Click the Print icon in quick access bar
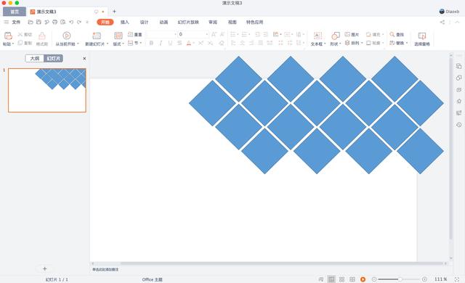Screen dimensions: 465x283 [x=55, y=22]
